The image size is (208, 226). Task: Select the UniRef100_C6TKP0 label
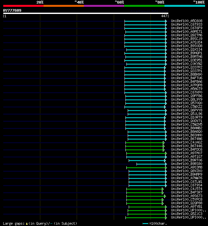point(187,92)
